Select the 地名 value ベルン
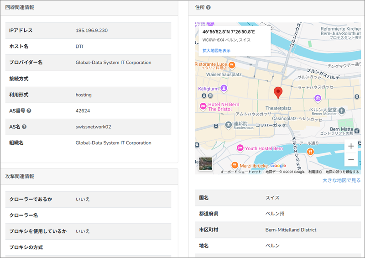Image resolution: width=365 pixels, height=258 pixels. pos(272,246)
